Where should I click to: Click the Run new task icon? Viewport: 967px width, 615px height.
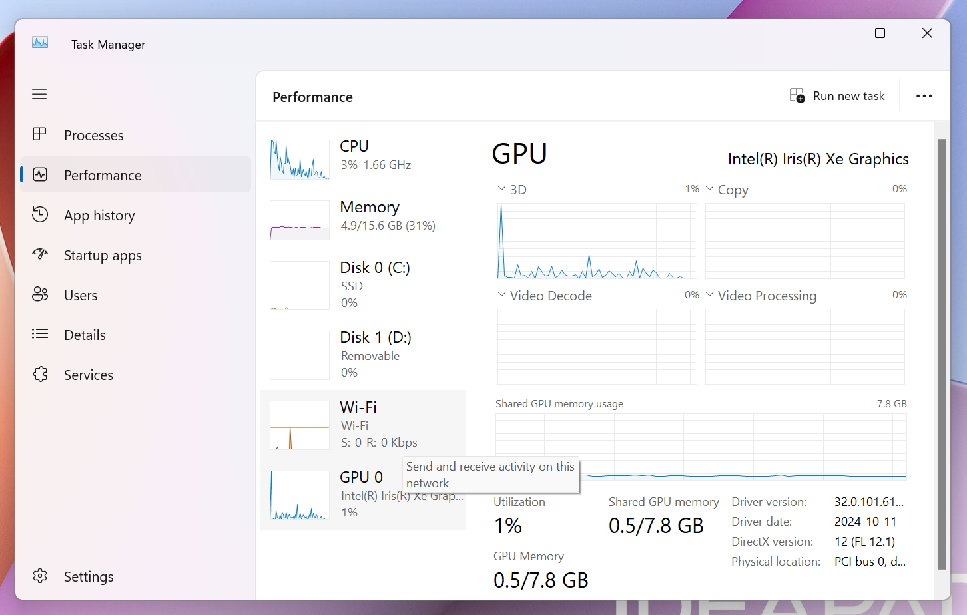pos(797,96)
